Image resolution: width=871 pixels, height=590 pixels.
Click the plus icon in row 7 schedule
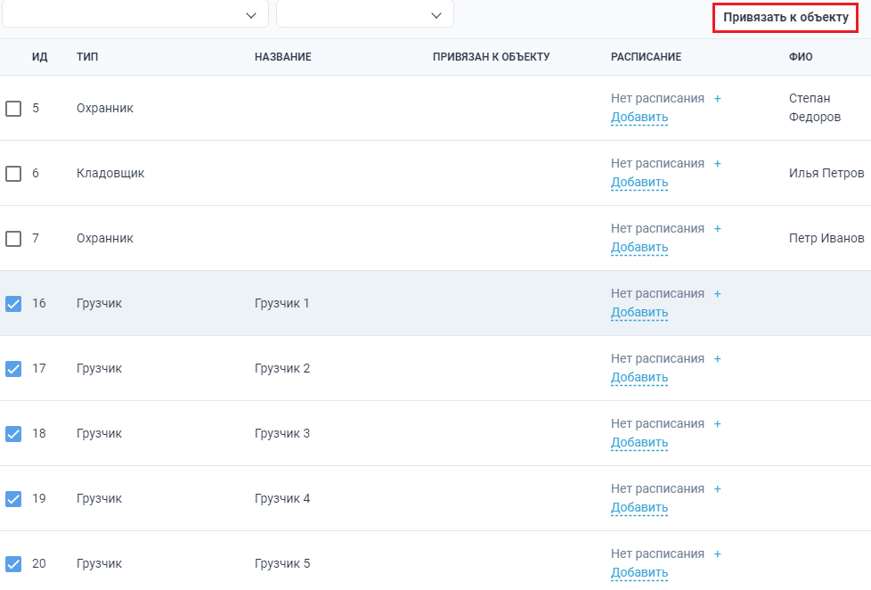click(717, 228)
